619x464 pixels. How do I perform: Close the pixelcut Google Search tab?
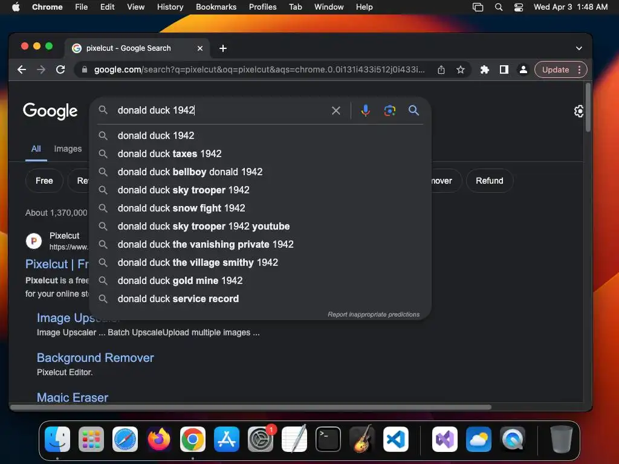click(200, 48)
